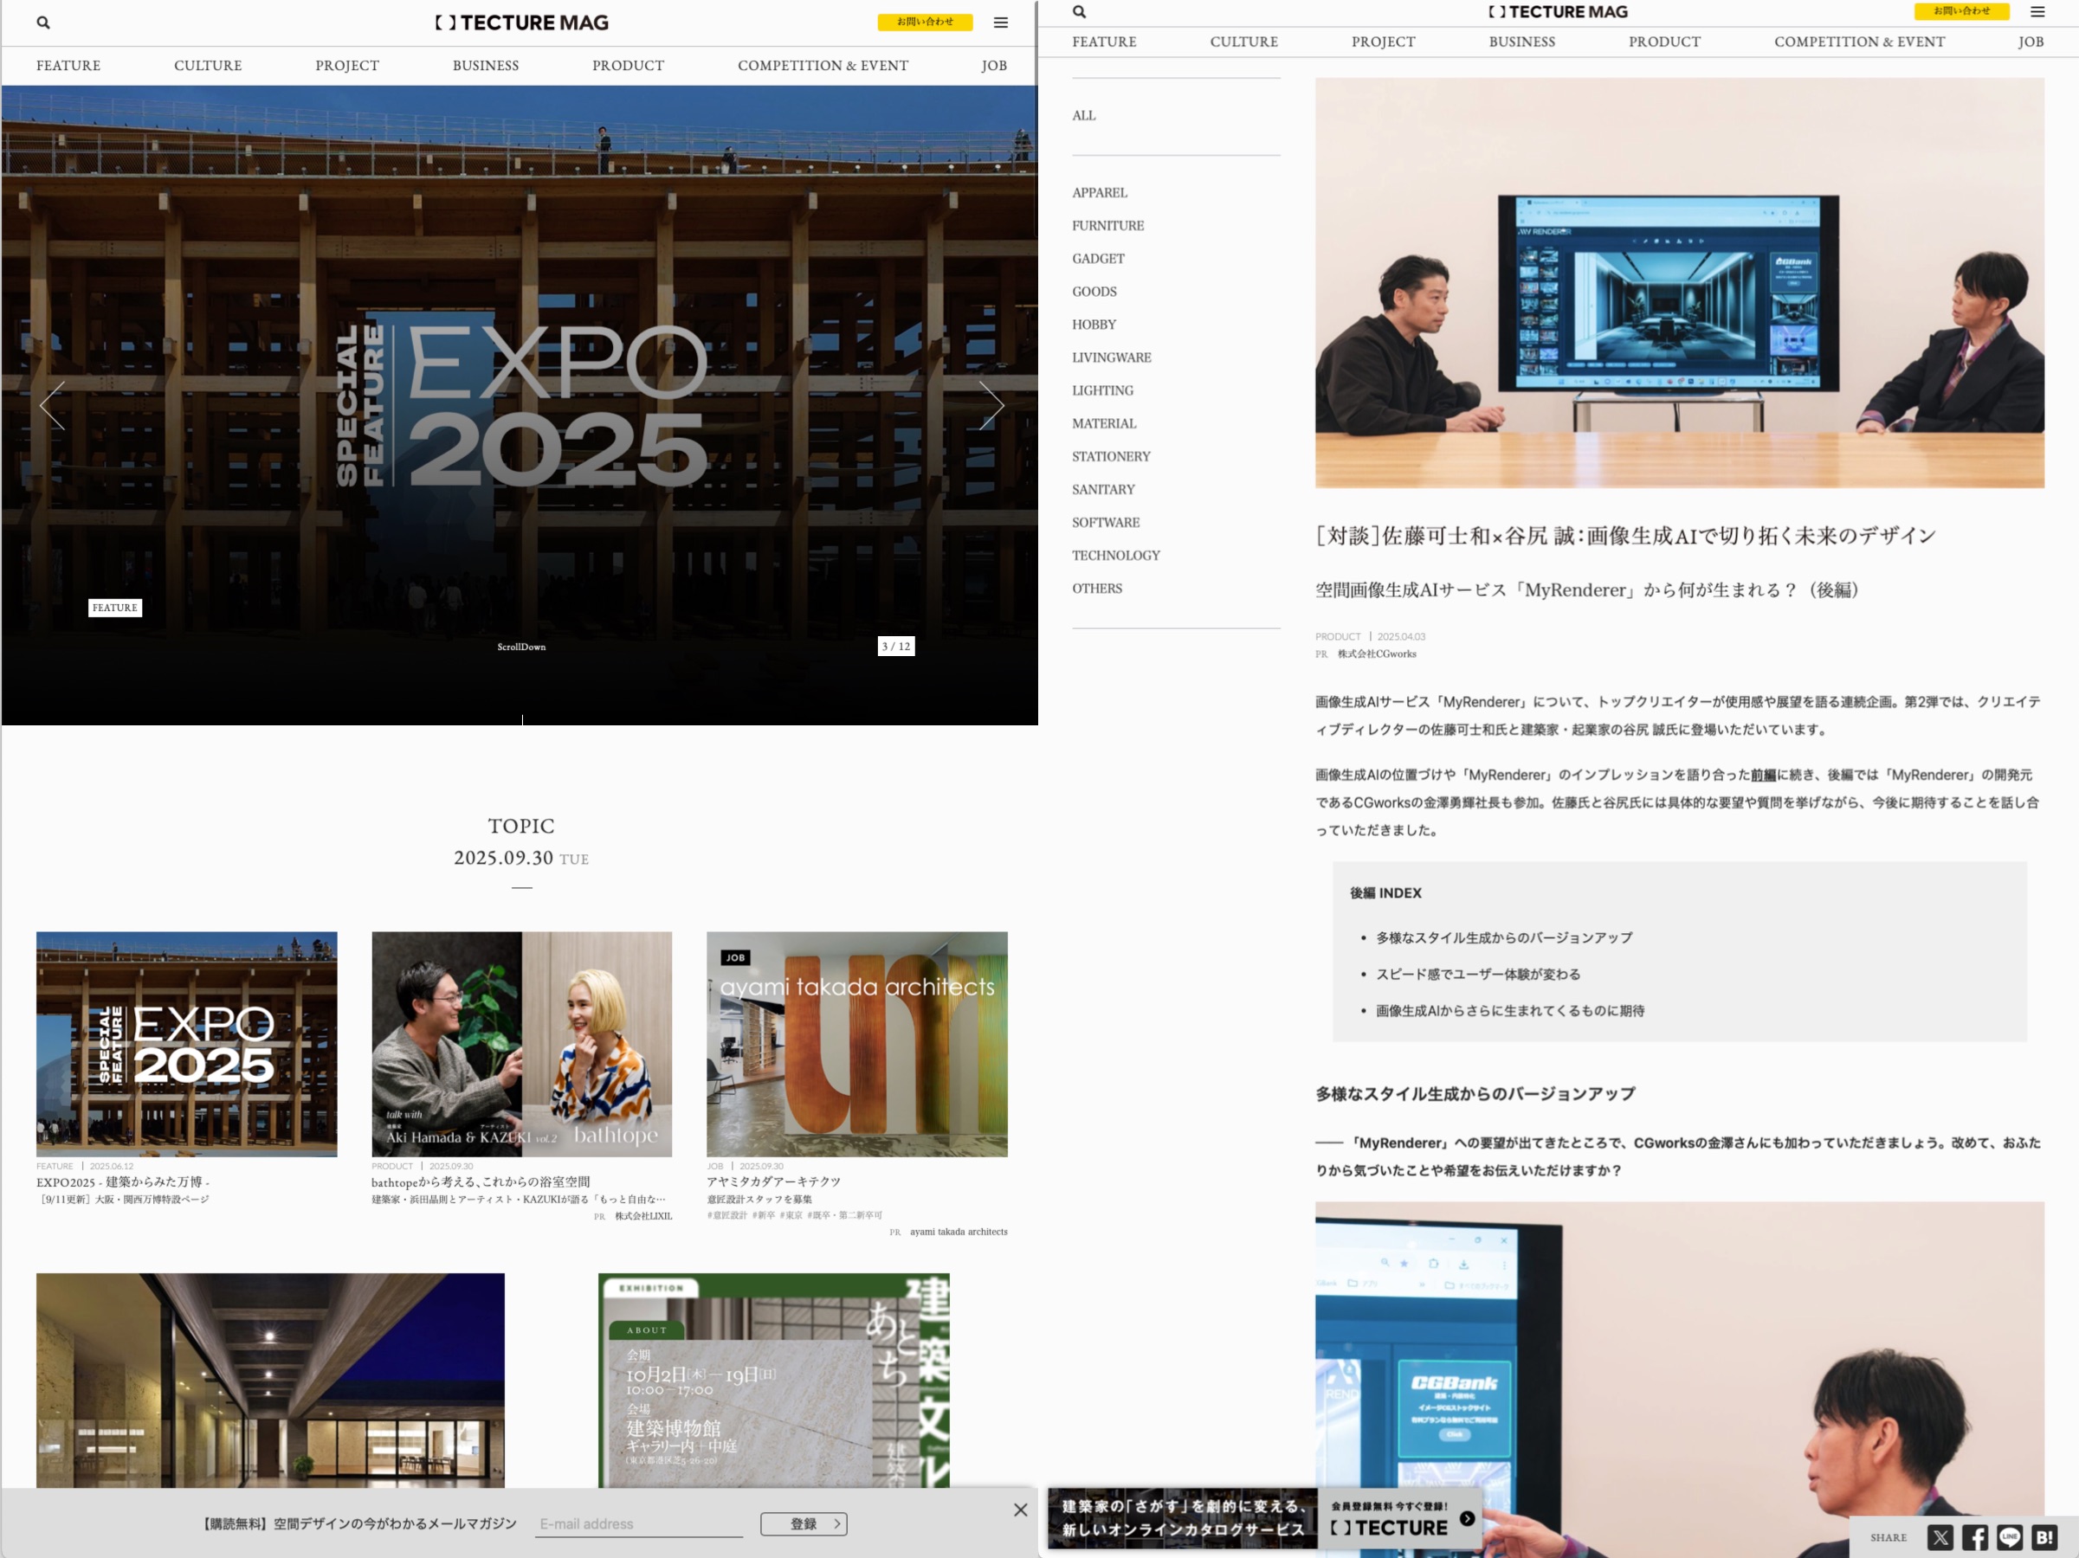Click the 登録 register button
Viewport: 2079px width, 1558px height.
click(804, 1523)
